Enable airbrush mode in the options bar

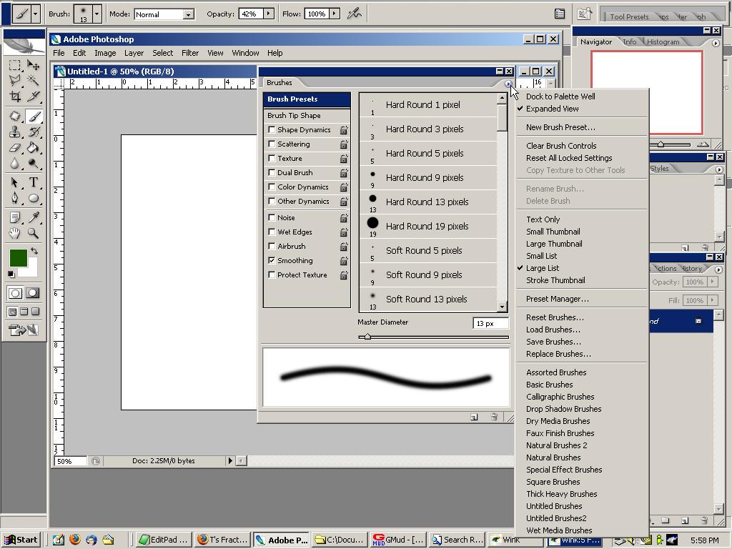point(355,13)
